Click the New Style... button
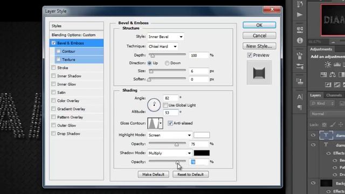Viewport: 345px width, 194px height. click(x=259, y=46)
